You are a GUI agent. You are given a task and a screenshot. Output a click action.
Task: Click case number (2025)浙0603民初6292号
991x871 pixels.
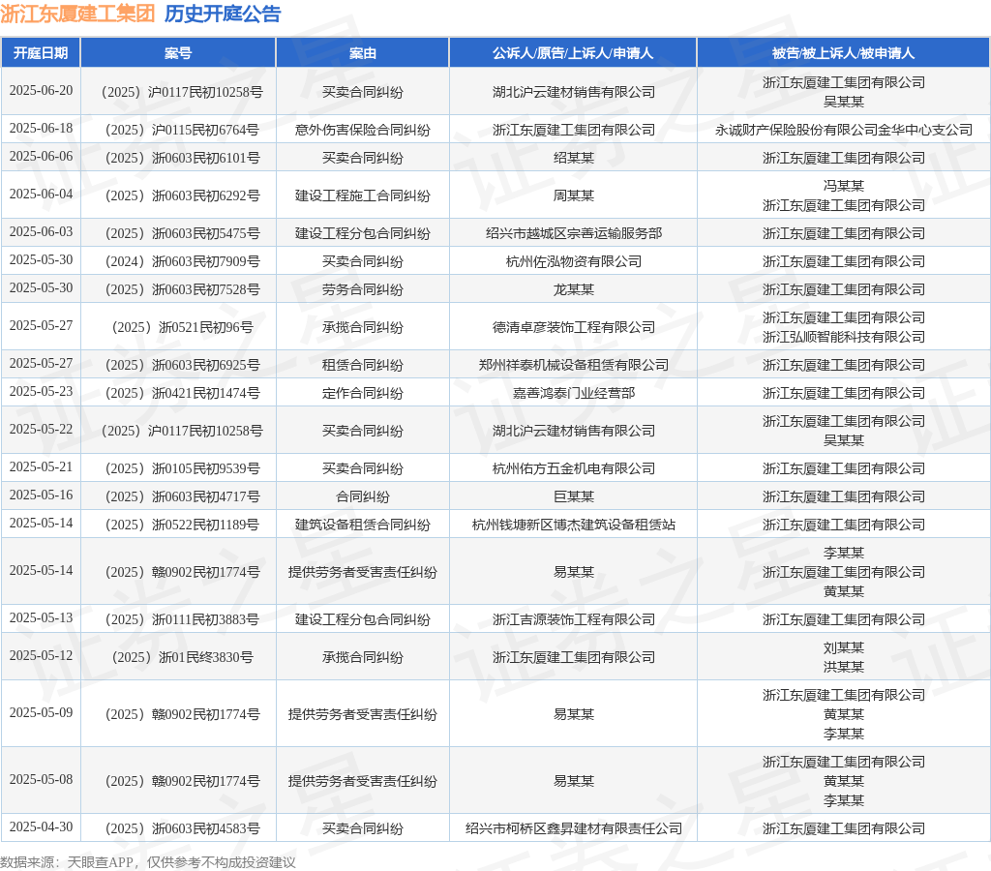[182, 195]
